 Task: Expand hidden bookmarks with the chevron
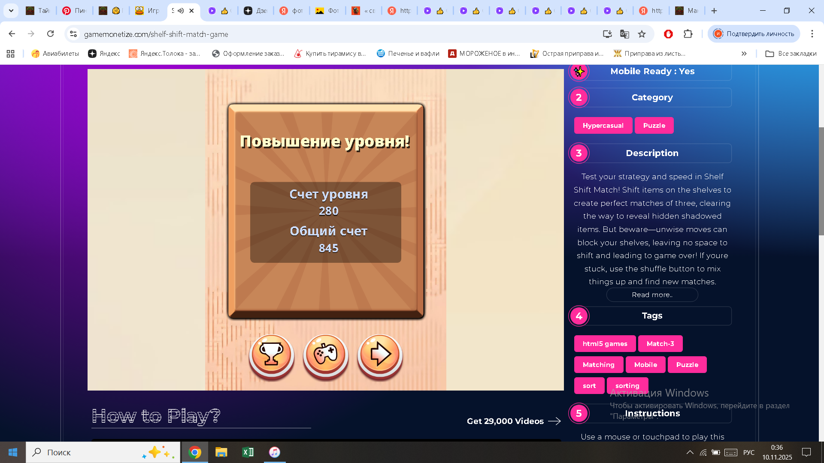click(744, 53)
